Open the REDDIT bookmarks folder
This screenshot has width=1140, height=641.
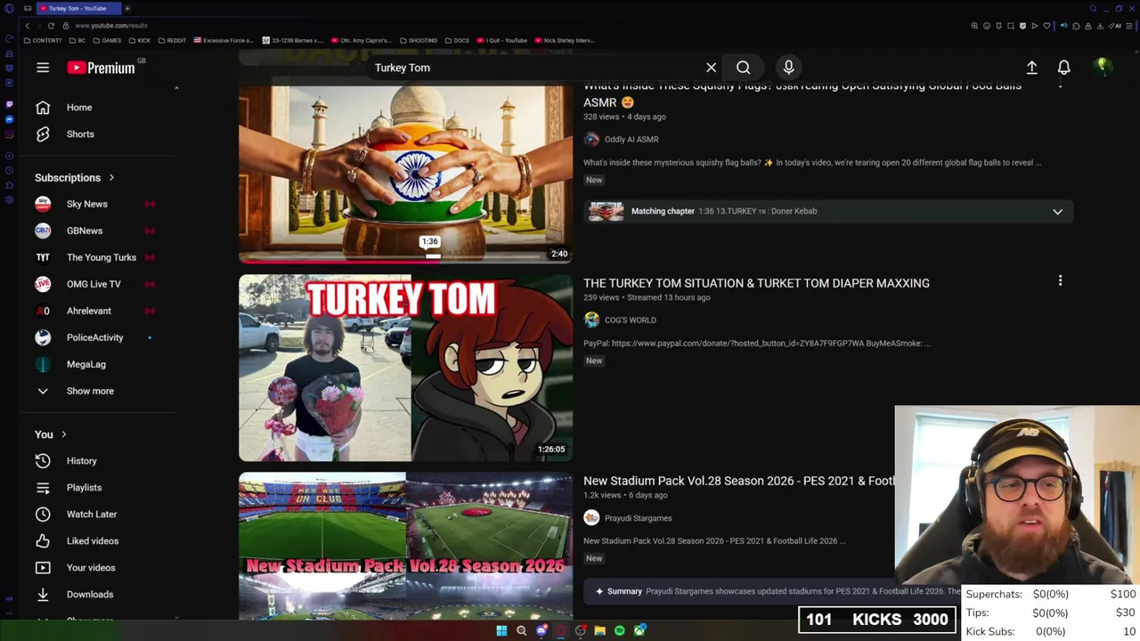[172, 40]
